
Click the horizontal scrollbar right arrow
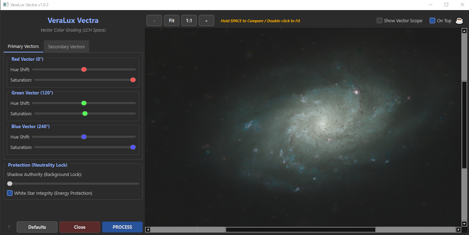pos(459,229)
